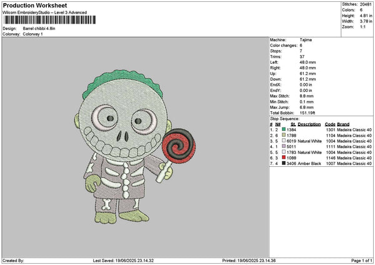Image resolution: width=375 pixels, height=265 pixels.
Task: Click the Production Worksheet title
Action: (34, 5)
